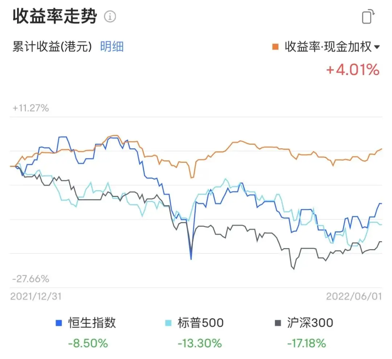Toggle the 标普500 light blue legend square
Screen dimensions: 392x359
click(168, 323)
